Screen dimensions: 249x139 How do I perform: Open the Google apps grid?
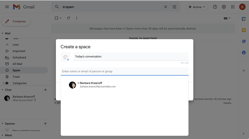pos(233,7)
